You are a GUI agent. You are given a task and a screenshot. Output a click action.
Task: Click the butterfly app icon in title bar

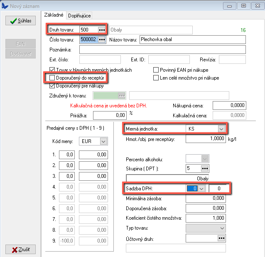coord(5,5)
